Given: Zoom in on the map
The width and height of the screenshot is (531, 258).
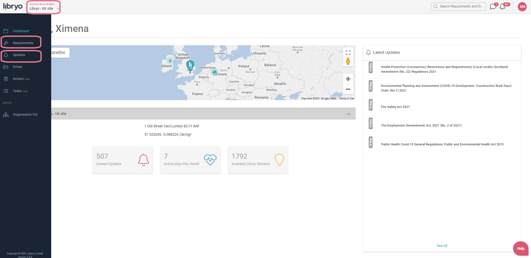Looking at the screenshot, I should 348,79.
